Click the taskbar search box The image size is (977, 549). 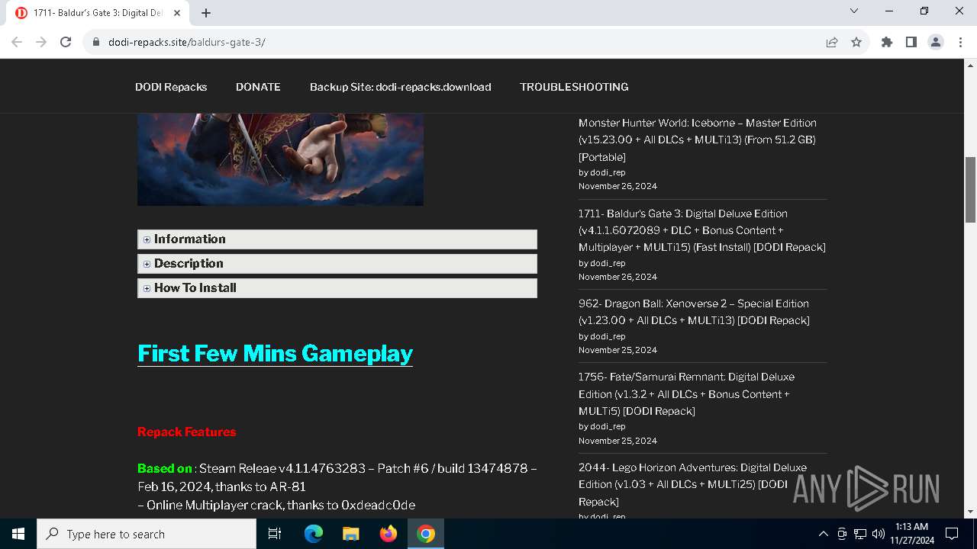coord(147,534)
